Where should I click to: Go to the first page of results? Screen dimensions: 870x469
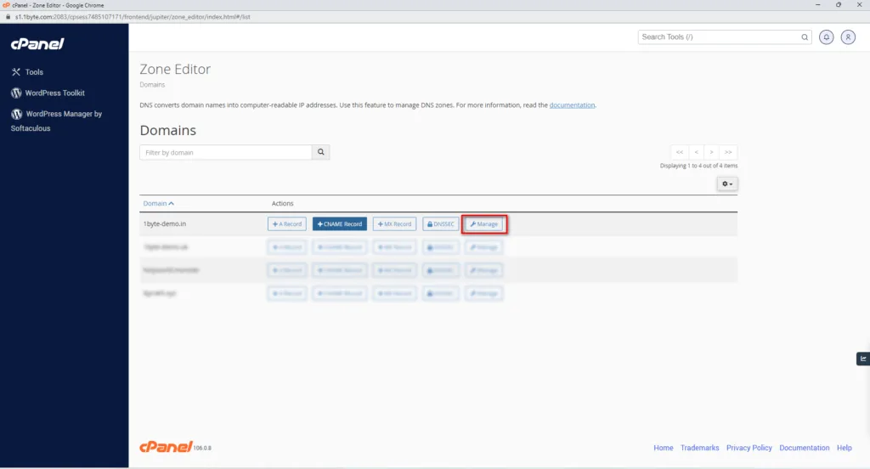tap(680, 152)
